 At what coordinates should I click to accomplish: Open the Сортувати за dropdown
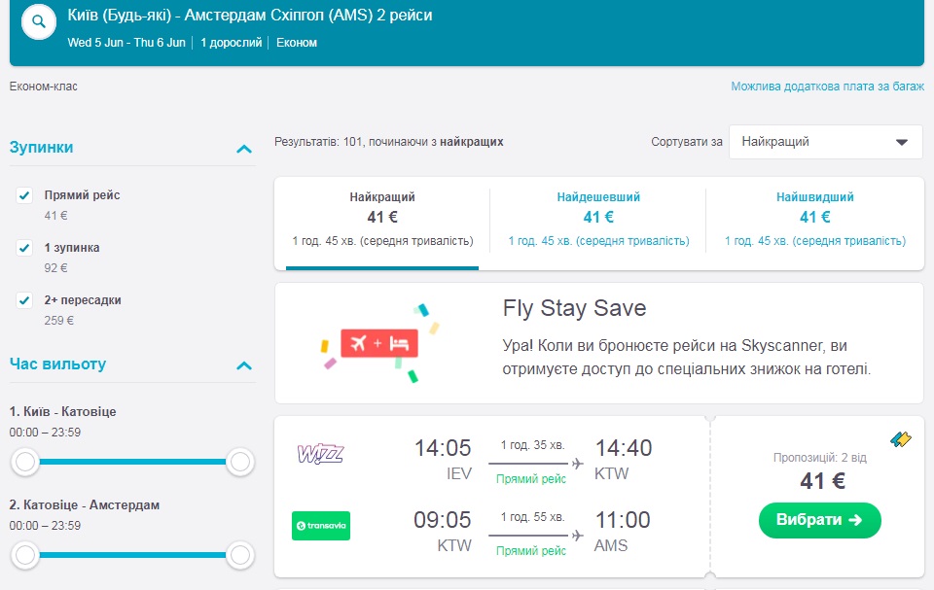click(825, 142)
